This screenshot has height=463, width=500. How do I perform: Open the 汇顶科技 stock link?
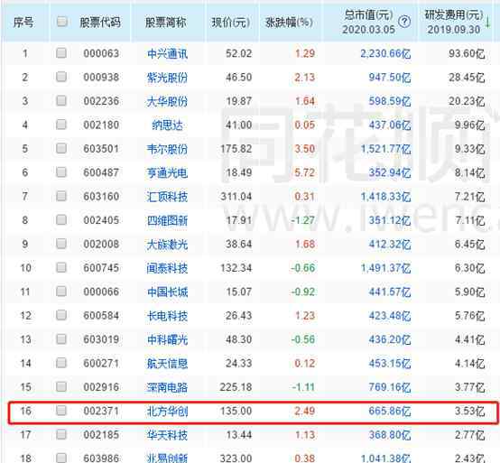click(x=167, y=197)
